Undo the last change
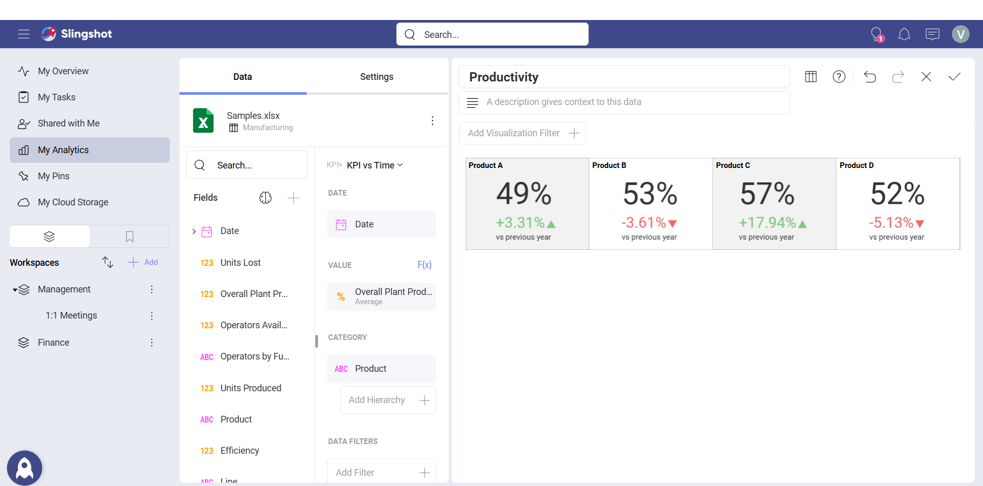The height and width of the screenshot is (486, 983). pyautogui.click(x=870, y=77)
